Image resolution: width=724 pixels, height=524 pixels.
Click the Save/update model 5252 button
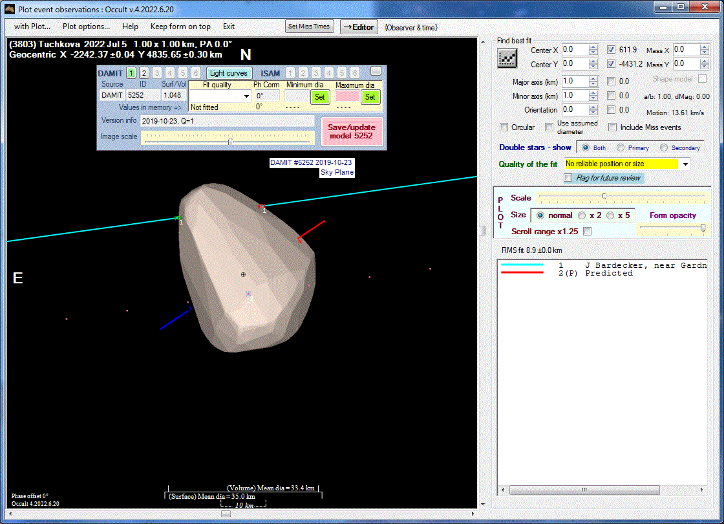coord(352,131)
